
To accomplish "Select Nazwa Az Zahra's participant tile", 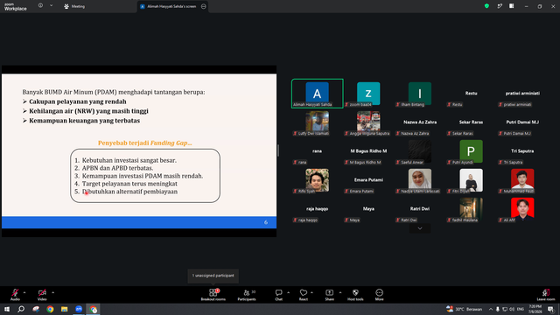I will [420, 122].
